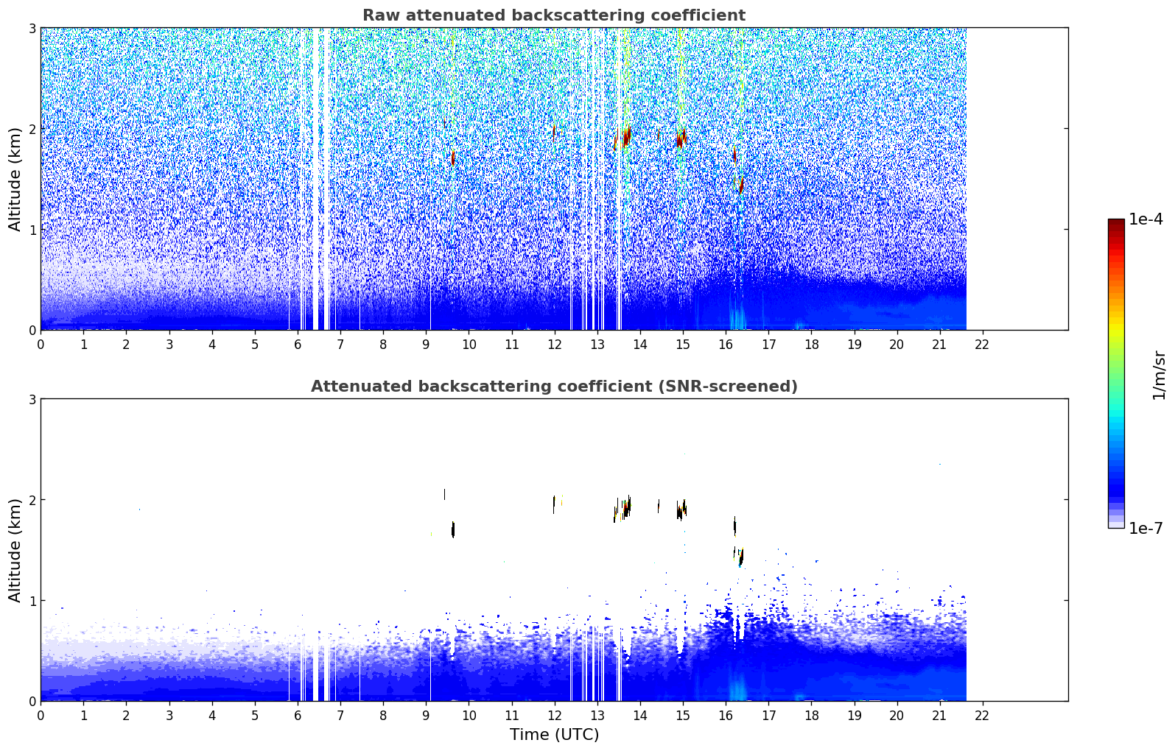Screen dimensions: 1175x751
Task: Click time tick '12' under Raw plot
Action: click(555, 344)
